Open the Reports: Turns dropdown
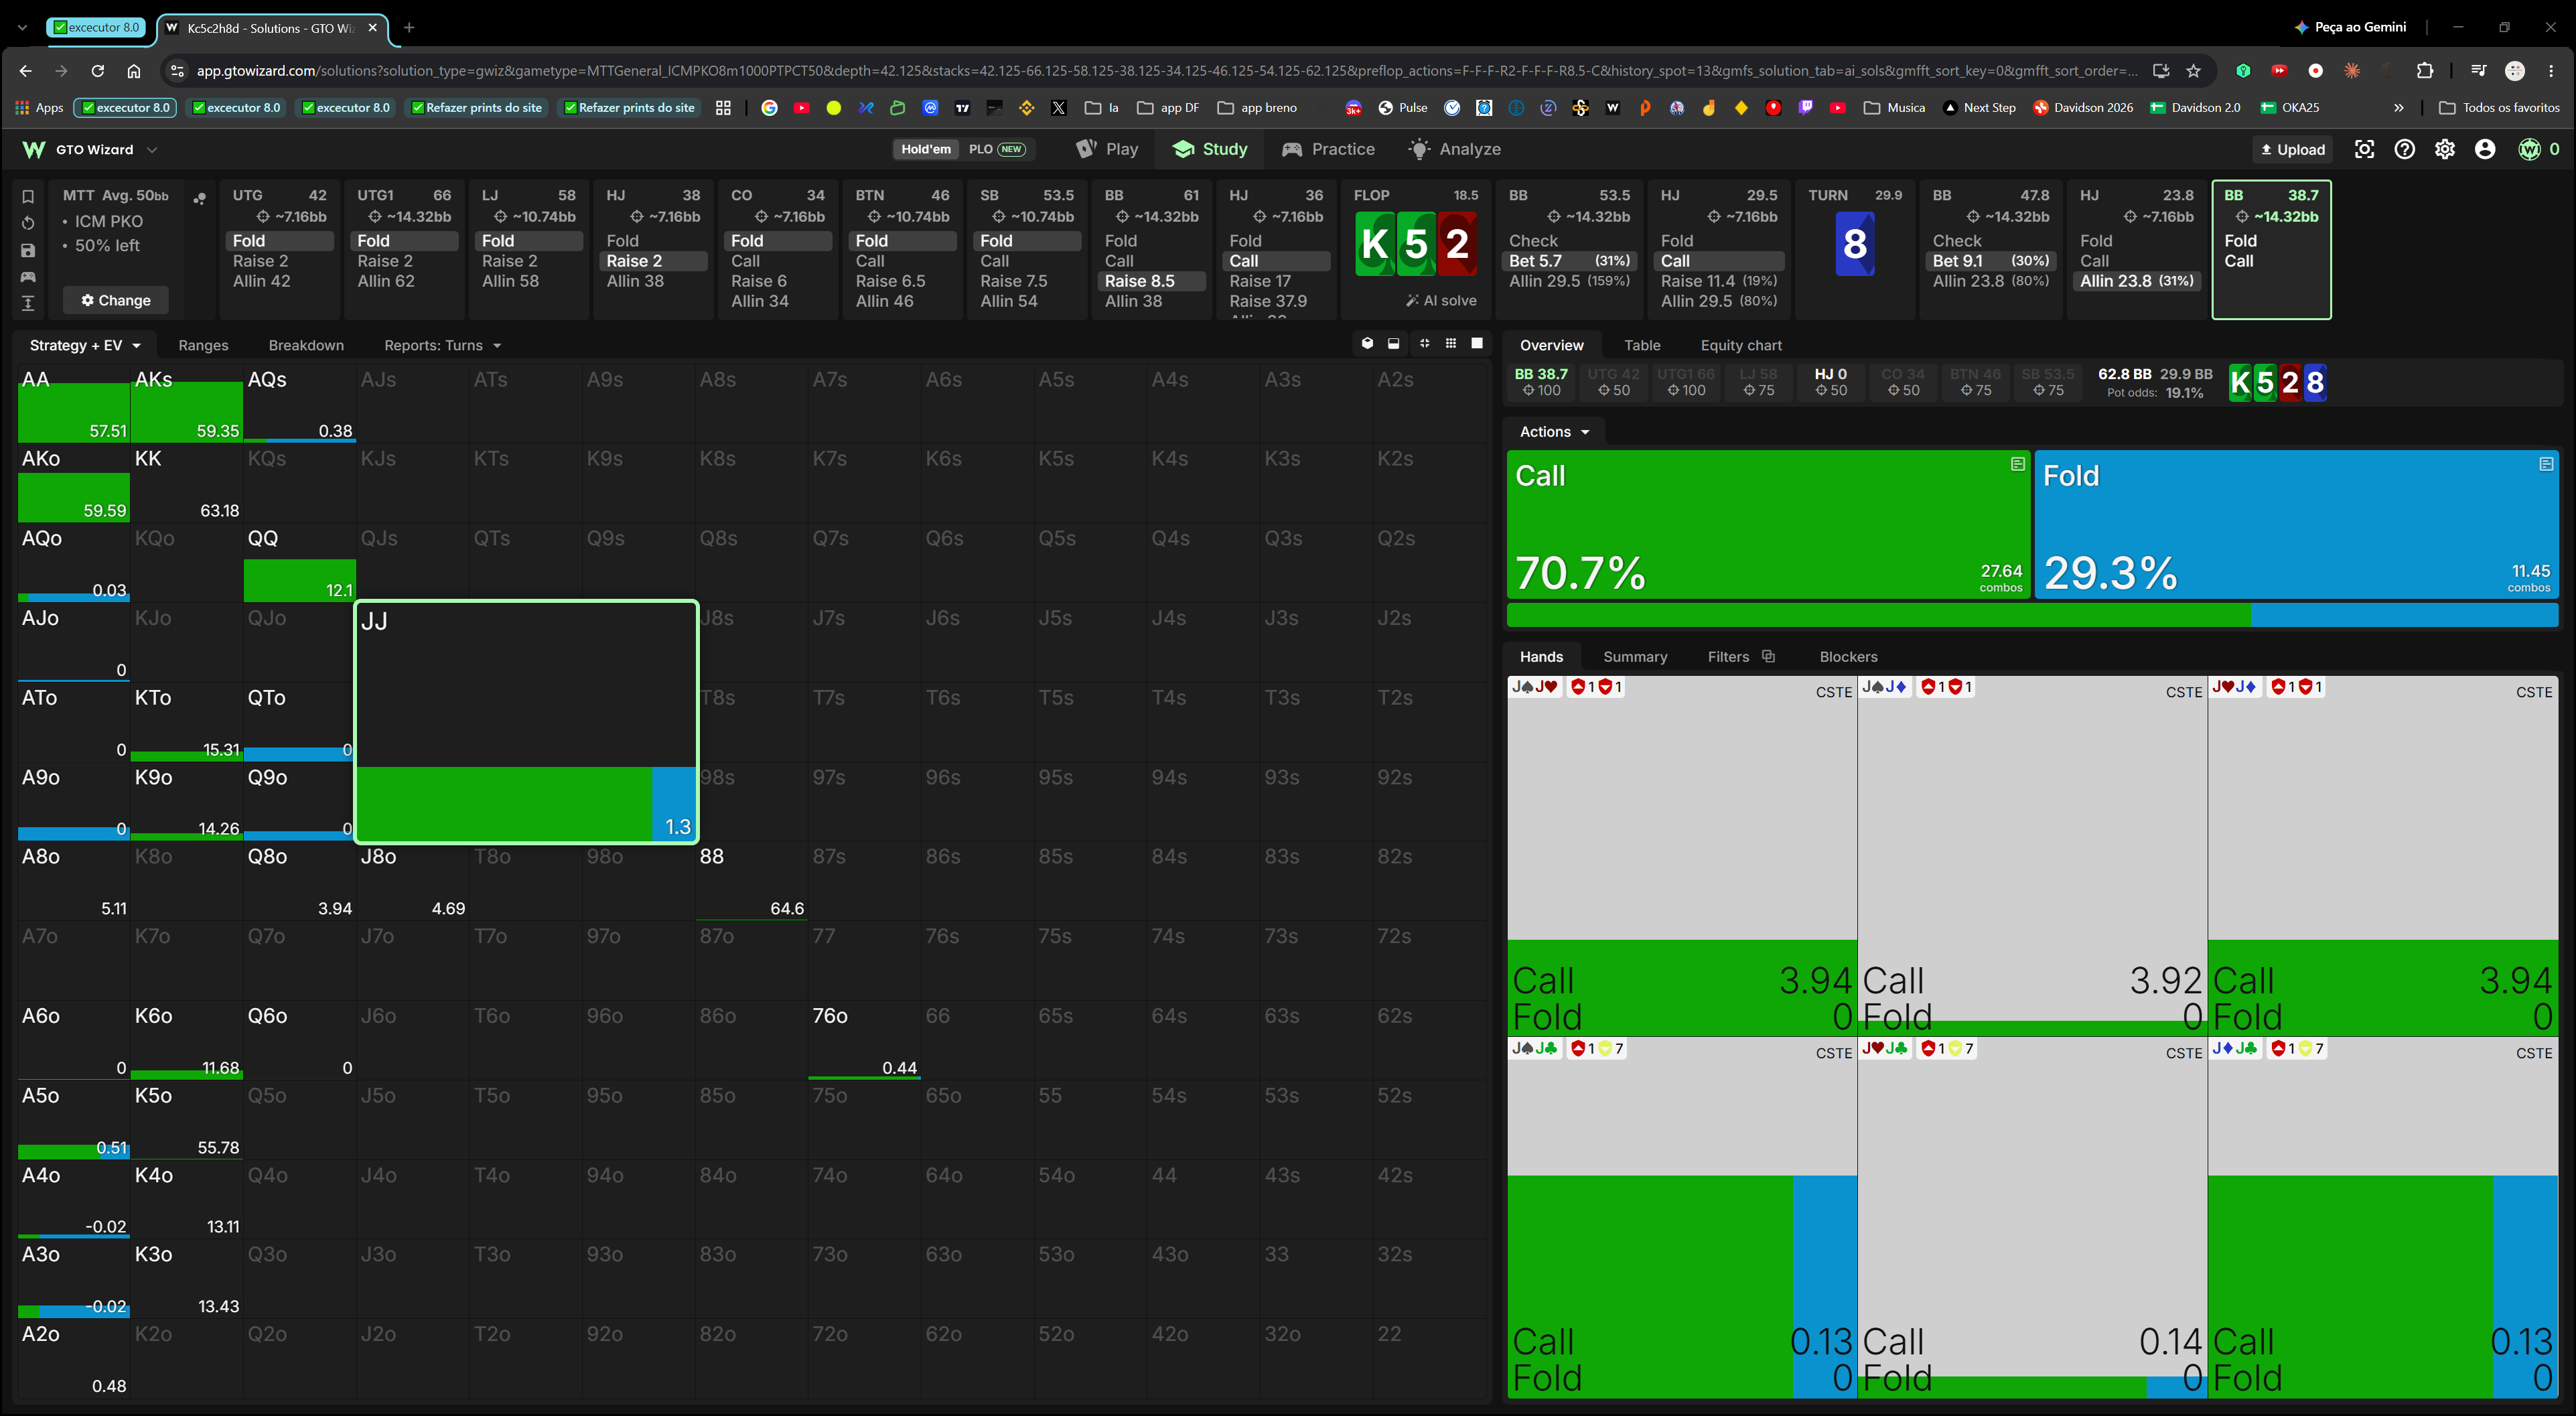2576x1416 pixels. pos(442,345)
